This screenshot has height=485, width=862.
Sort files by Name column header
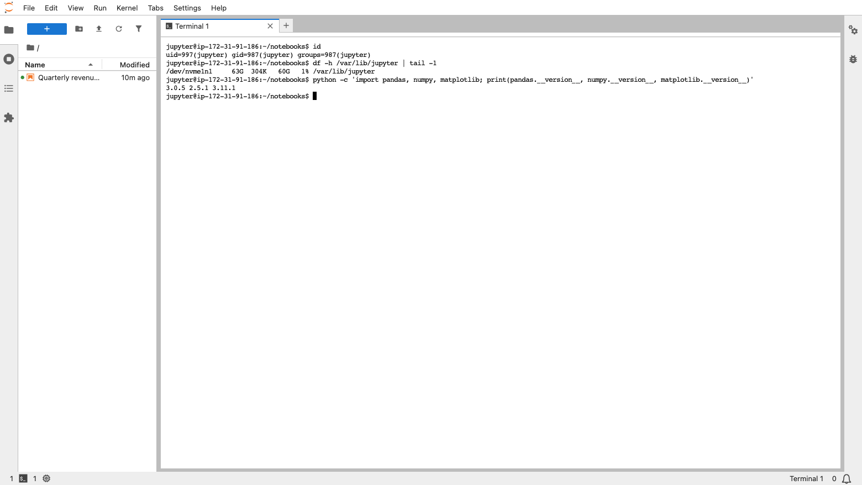tap(60, 65)
